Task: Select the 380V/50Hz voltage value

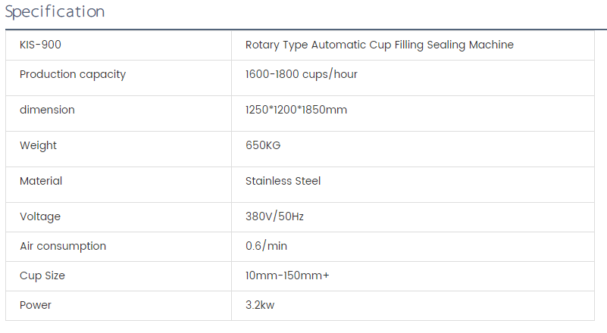Action: click(x=274, y=216)
